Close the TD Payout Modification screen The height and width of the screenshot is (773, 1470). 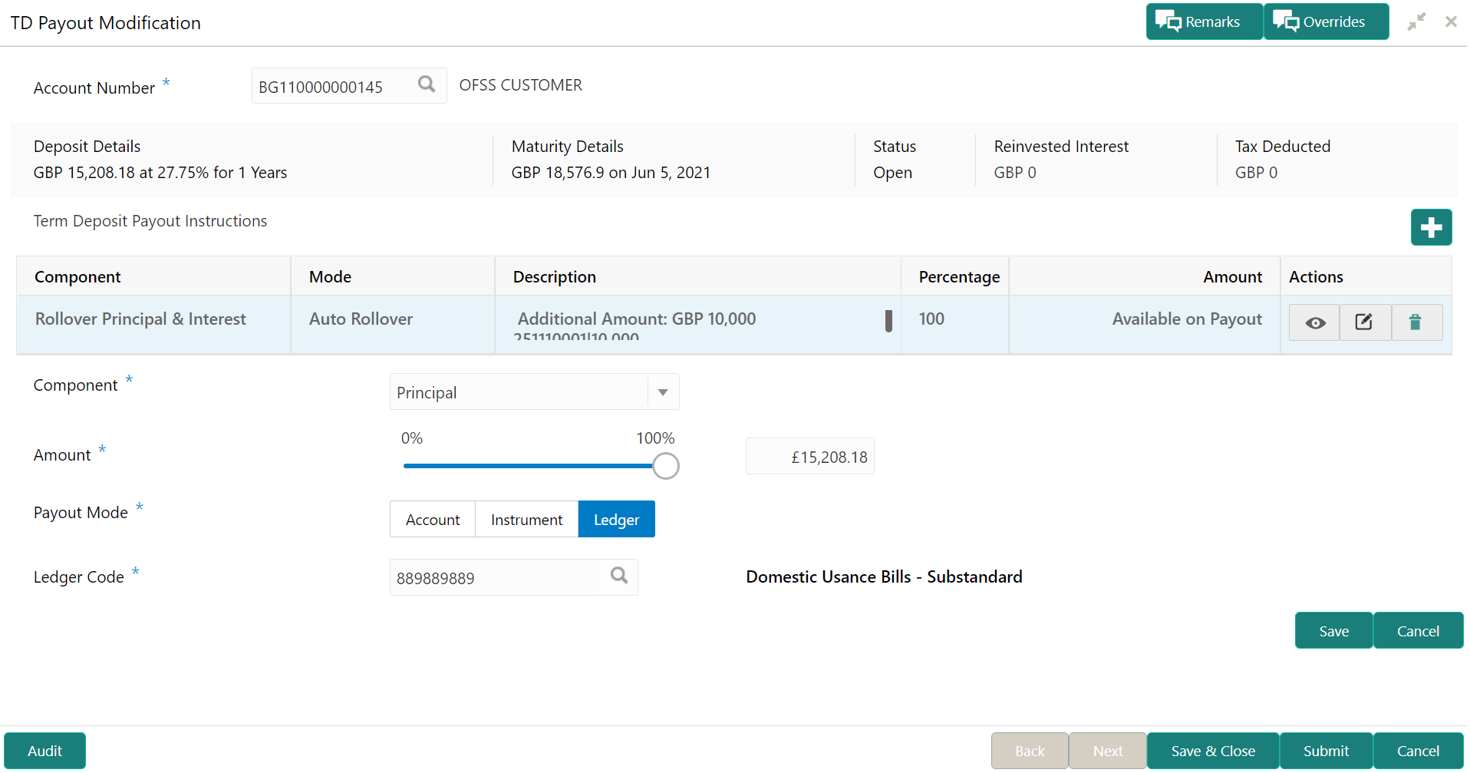[1451, 21]
